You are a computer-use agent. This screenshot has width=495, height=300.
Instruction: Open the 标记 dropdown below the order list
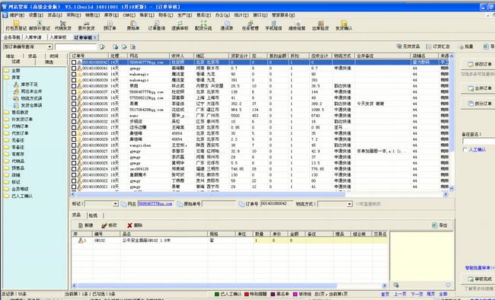click(x=115, y=204)
